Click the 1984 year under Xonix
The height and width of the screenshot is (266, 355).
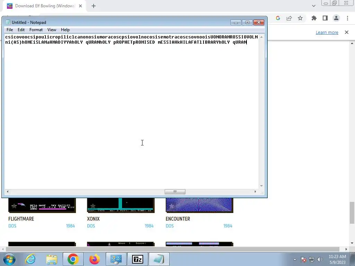149,226
